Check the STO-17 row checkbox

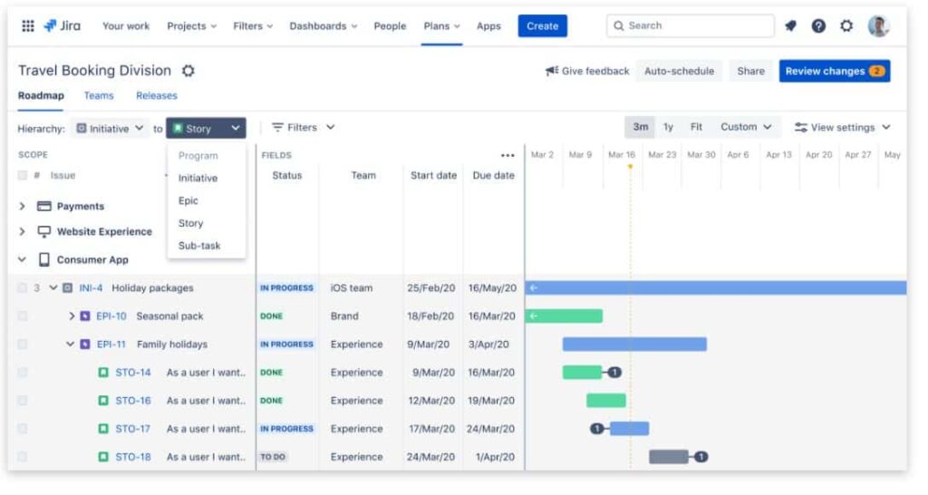point(23,429)
